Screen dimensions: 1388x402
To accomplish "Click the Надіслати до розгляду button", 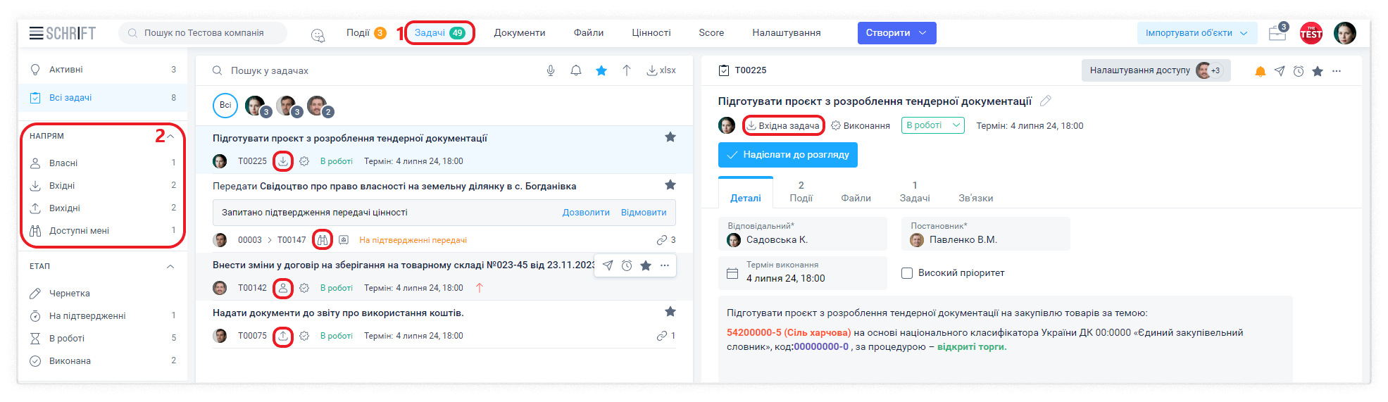I will pos(787,155).
